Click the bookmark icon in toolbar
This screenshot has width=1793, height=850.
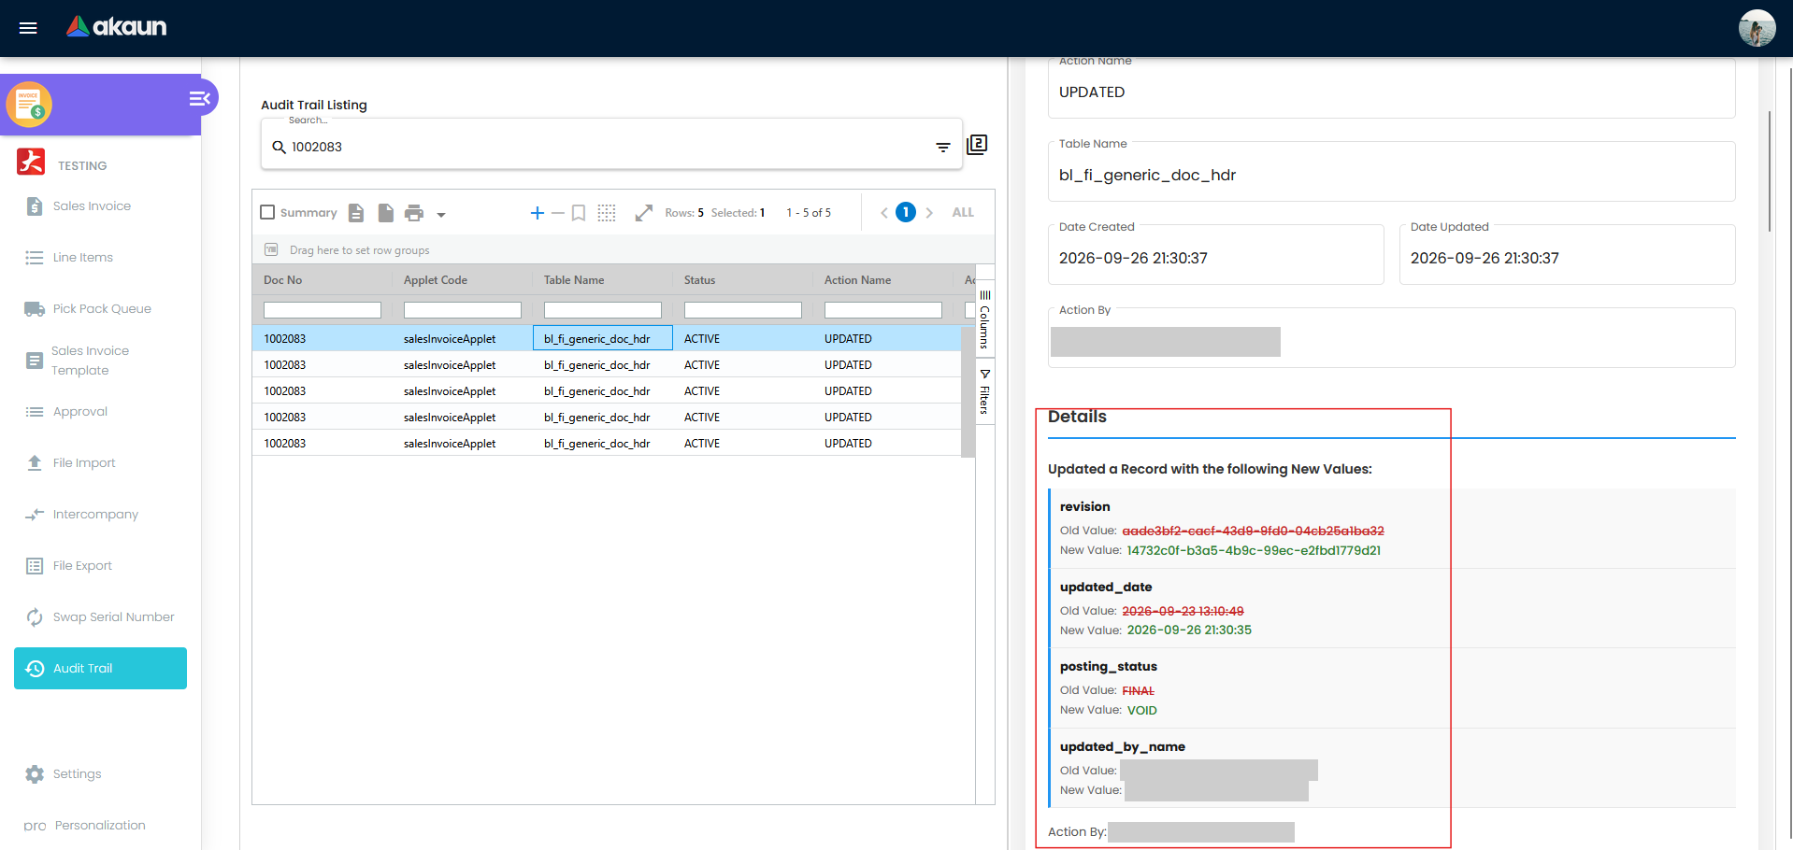(x=579, y=213)
